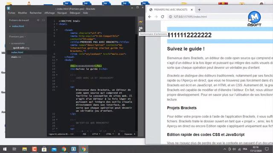
Task: Select the PREMIERS PAS AVEC BRACKETS browser tab
Action: coord(171,10)
